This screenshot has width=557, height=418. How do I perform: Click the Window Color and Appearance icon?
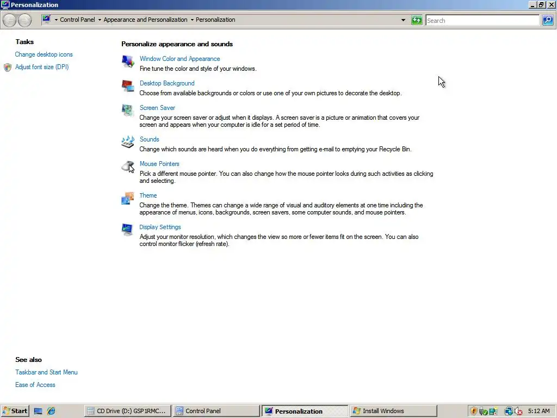(x=128, y=62)
